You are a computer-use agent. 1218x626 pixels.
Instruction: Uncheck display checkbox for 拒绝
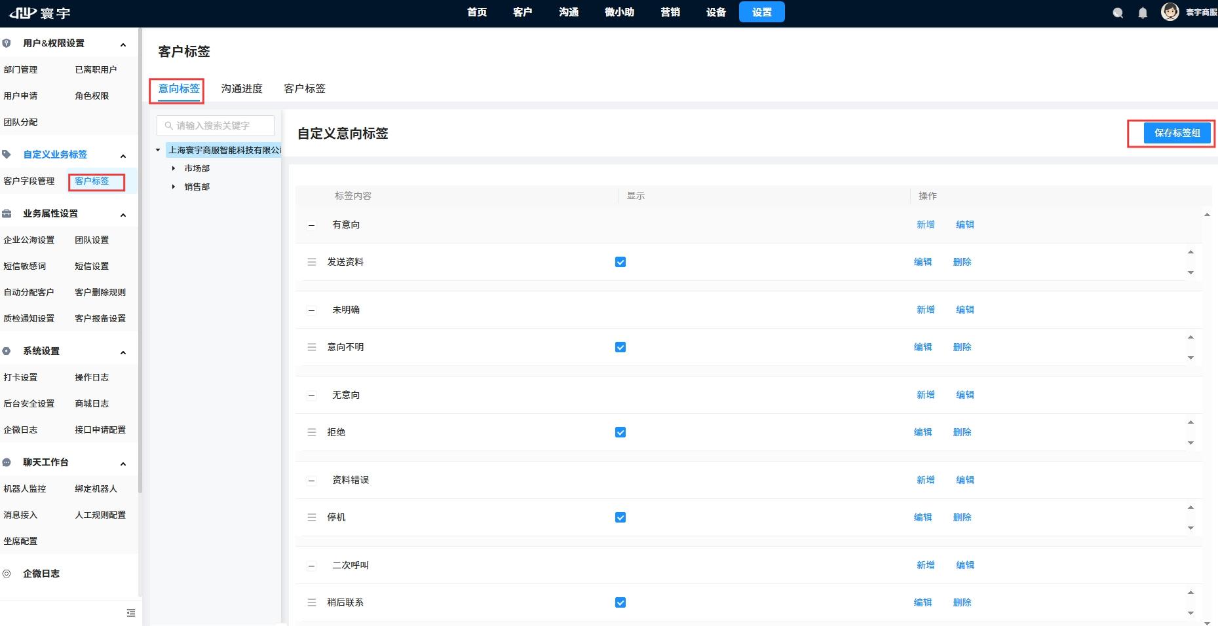(620, 432)
